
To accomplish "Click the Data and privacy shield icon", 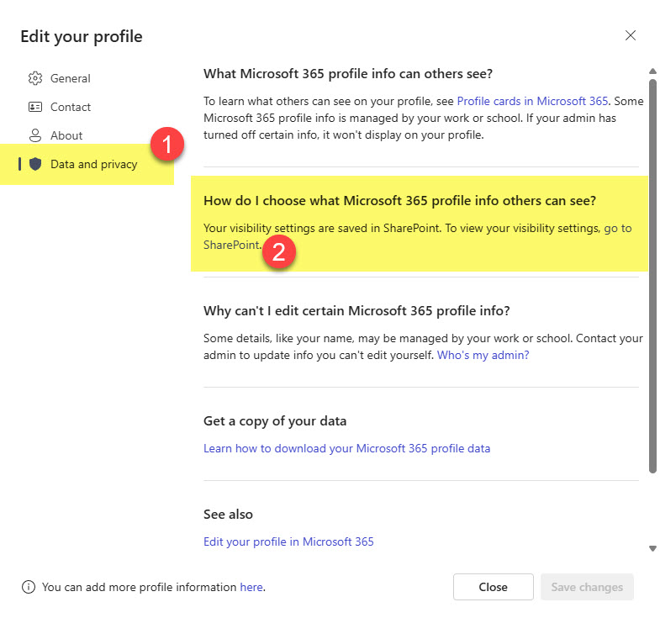I will (x=35, y=164).
